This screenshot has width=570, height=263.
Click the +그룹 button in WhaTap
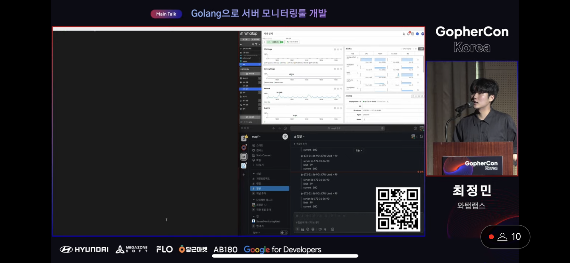click(x=245, y=39)
